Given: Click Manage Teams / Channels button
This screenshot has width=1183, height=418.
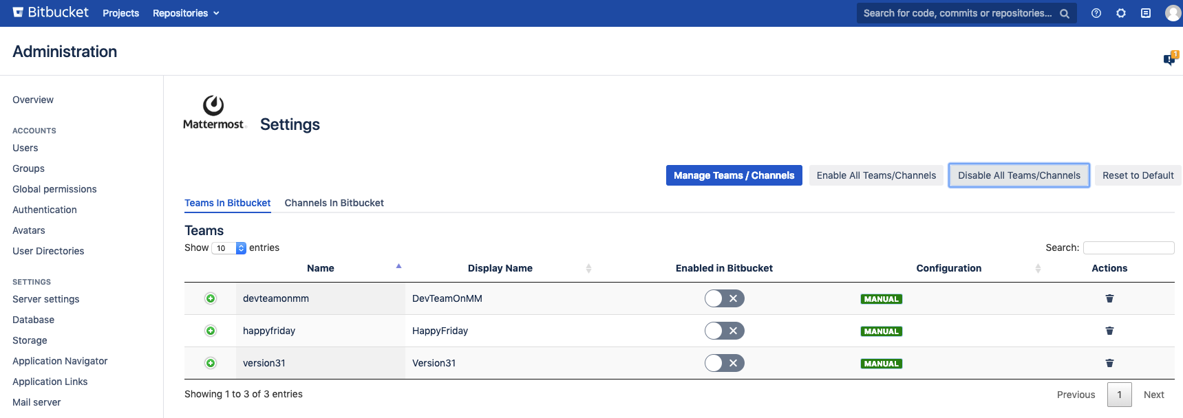Looking at the screenshot, I should tap(734, 175).
